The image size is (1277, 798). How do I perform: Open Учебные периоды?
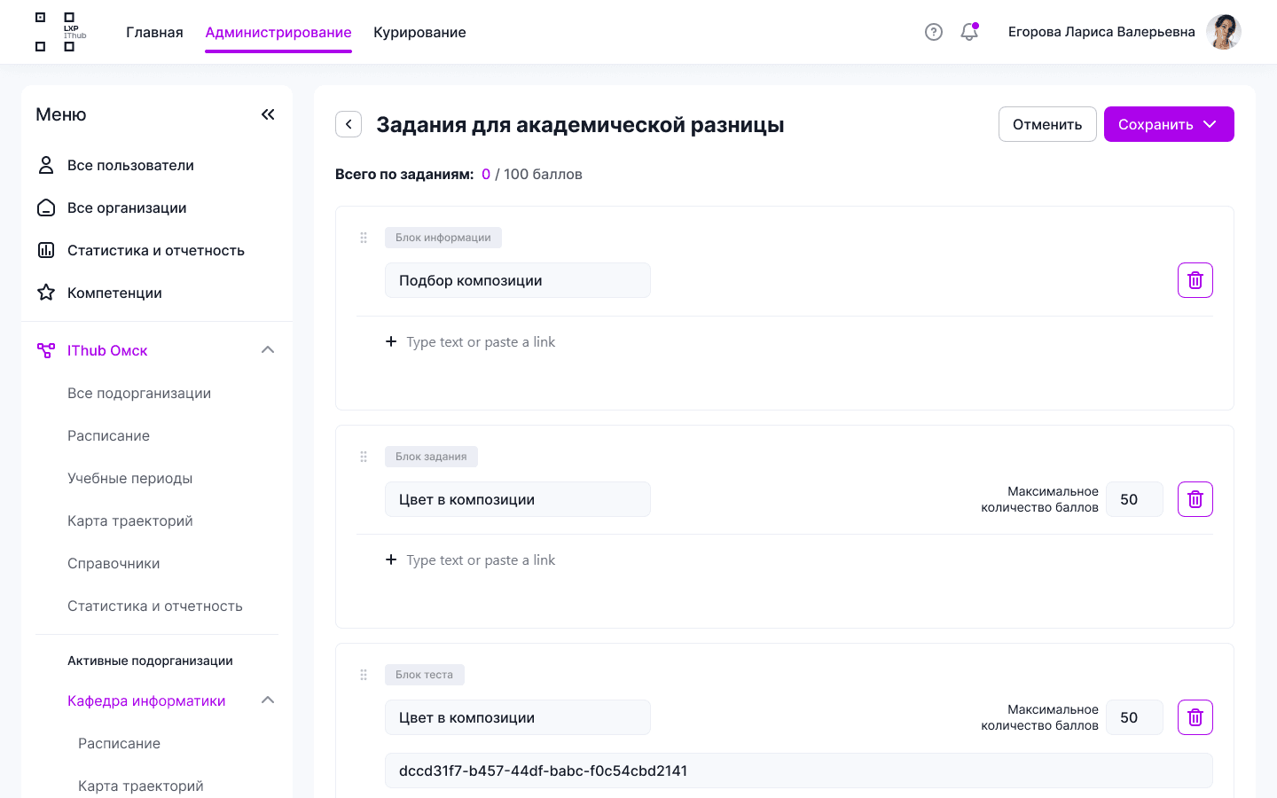pos(129,478)
